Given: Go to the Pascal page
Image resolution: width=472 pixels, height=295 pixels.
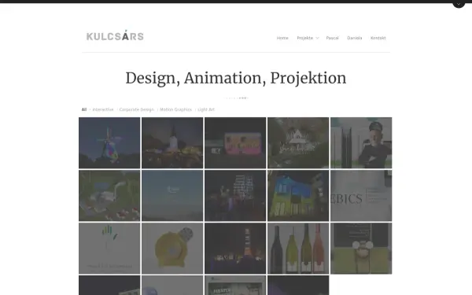Looking at the screenshot, I should click(x=332, y=38).
